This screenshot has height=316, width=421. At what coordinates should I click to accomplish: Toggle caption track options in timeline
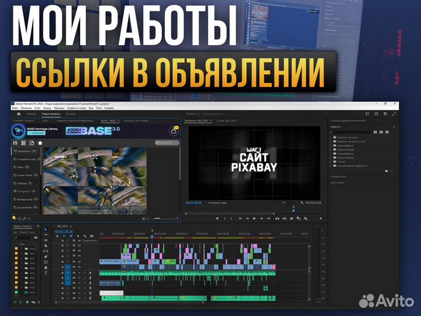click(92, 236)
